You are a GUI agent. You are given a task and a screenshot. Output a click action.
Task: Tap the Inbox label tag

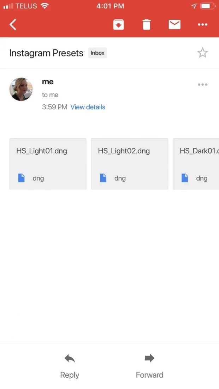coord(97,53)
